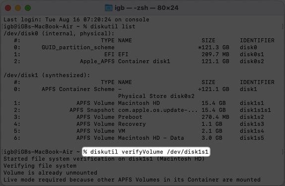Click the 'Physical Store disk0s2' line
The width and height of the screenshot is (285, 186).
point(156,96)
